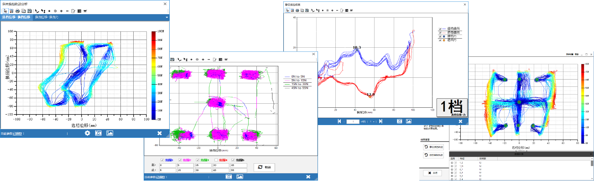The width and height of the screenshot is (594, 181).
Task: Click the copy icon in trajectory analysis toolbar
Action: pos(23,11)
